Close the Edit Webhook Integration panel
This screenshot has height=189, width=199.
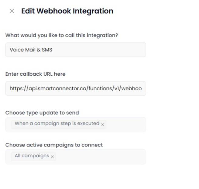point(12,11)
